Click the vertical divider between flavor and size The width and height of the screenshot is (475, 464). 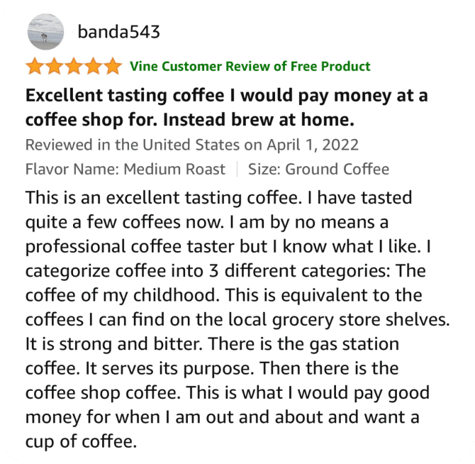coord(236,169)
